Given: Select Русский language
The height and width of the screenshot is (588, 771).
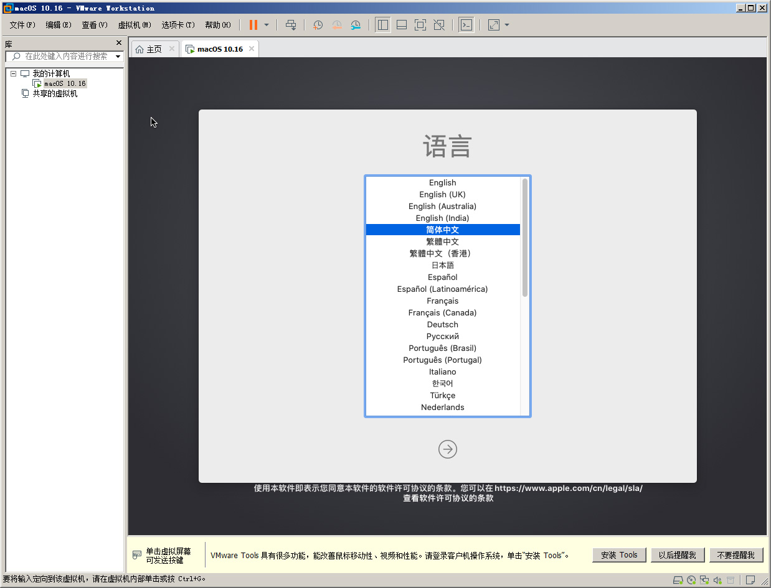Looking at the screenshot, I should [x=443, y=336].
